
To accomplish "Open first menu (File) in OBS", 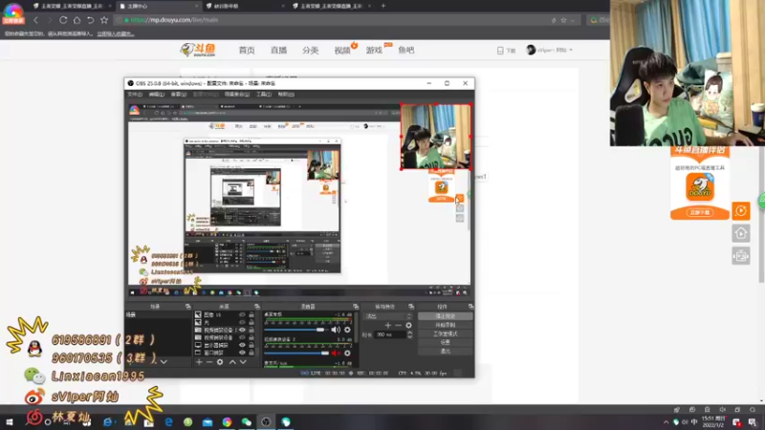I will (135, 94).
